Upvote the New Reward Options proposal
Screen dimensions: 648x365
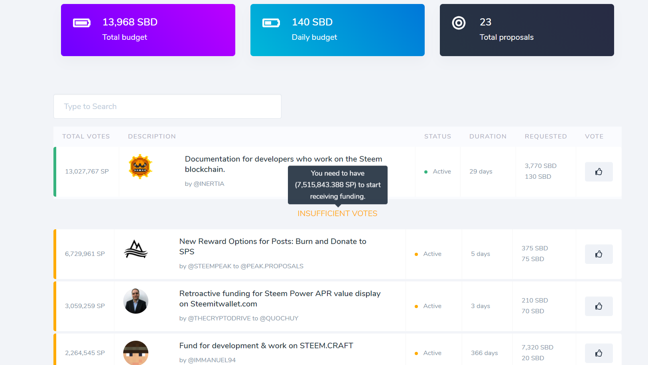[599, 254]
